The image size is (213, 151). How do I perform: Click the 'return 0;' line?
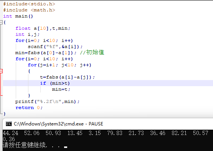pyautogui.click(x=29, y=108)
